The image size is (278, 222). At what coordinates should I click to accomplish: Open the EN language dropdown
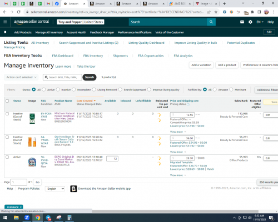[260, 22]
